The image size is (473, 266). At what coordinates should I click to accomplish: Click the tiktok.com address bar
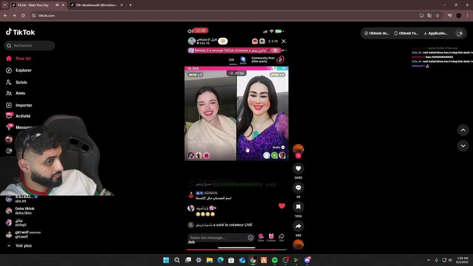click(x=222, y=16)
